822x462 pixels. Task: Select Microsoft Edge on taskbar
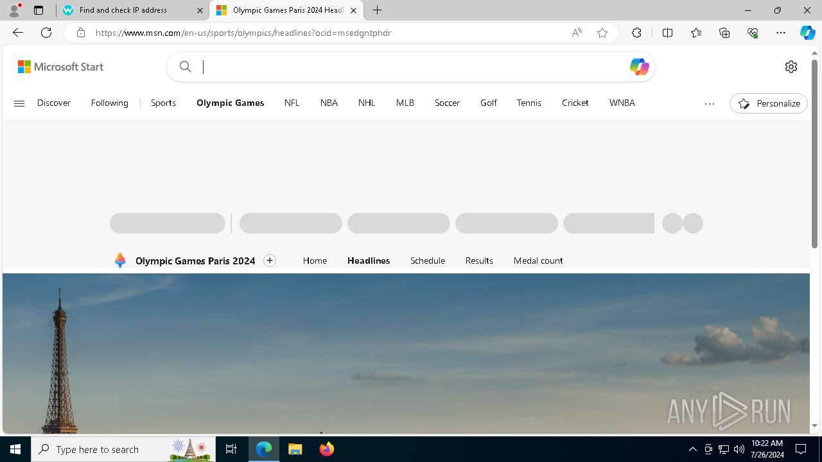(264, 449)
